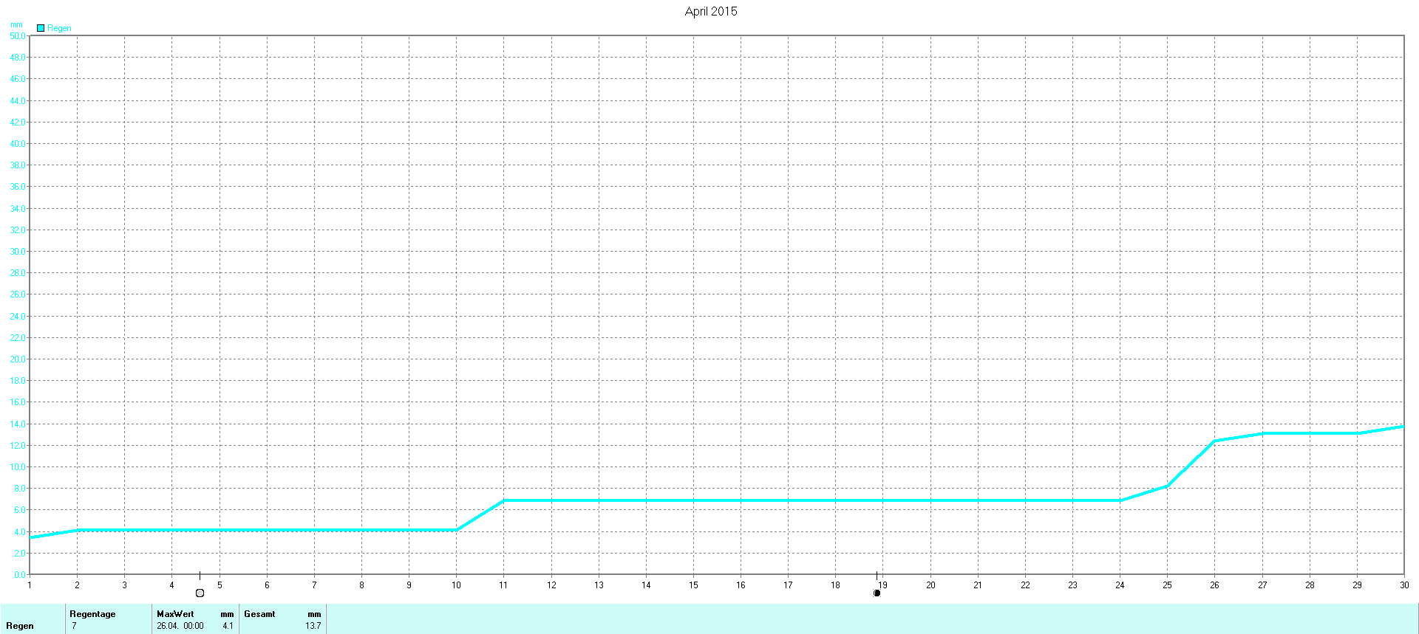Click day 1 on the x-axis
1419x634 pixels.
(30, 585)
